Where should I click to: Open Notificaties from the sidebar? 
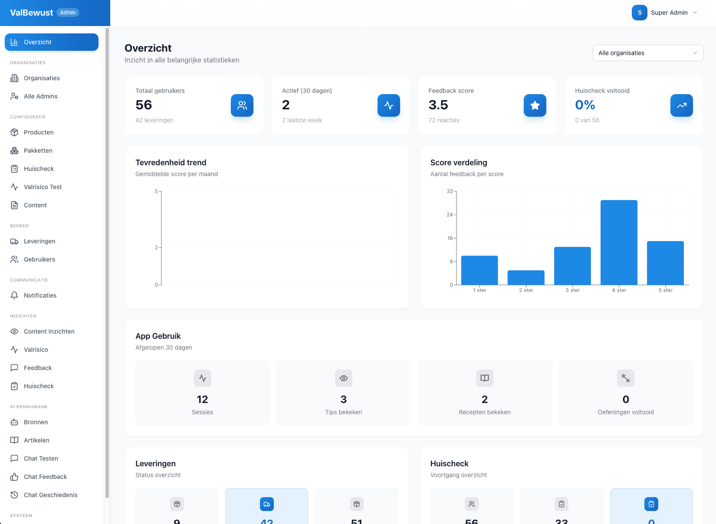coord(40,295)
